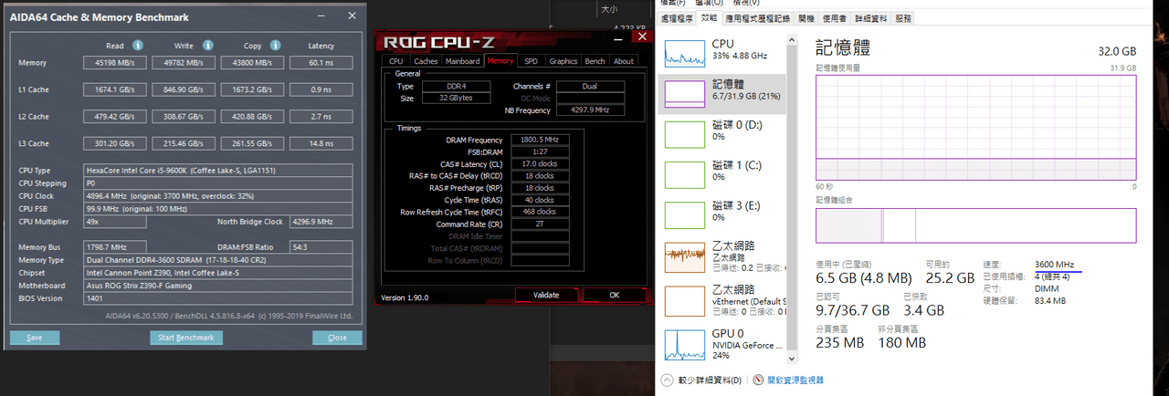
Task: Open the 開機 Startup tab in Task Manager
Action: pyautogui.click(x=806, y=17)
